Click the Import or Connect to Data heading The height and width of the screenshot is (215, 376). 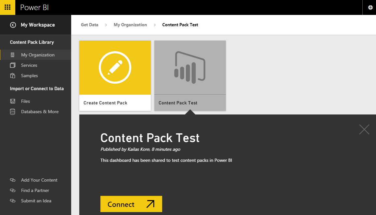click(37, 89)
